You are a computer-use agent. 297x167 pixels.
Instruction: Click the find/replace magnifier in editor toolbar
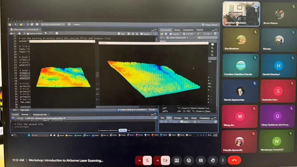(46, 34)
